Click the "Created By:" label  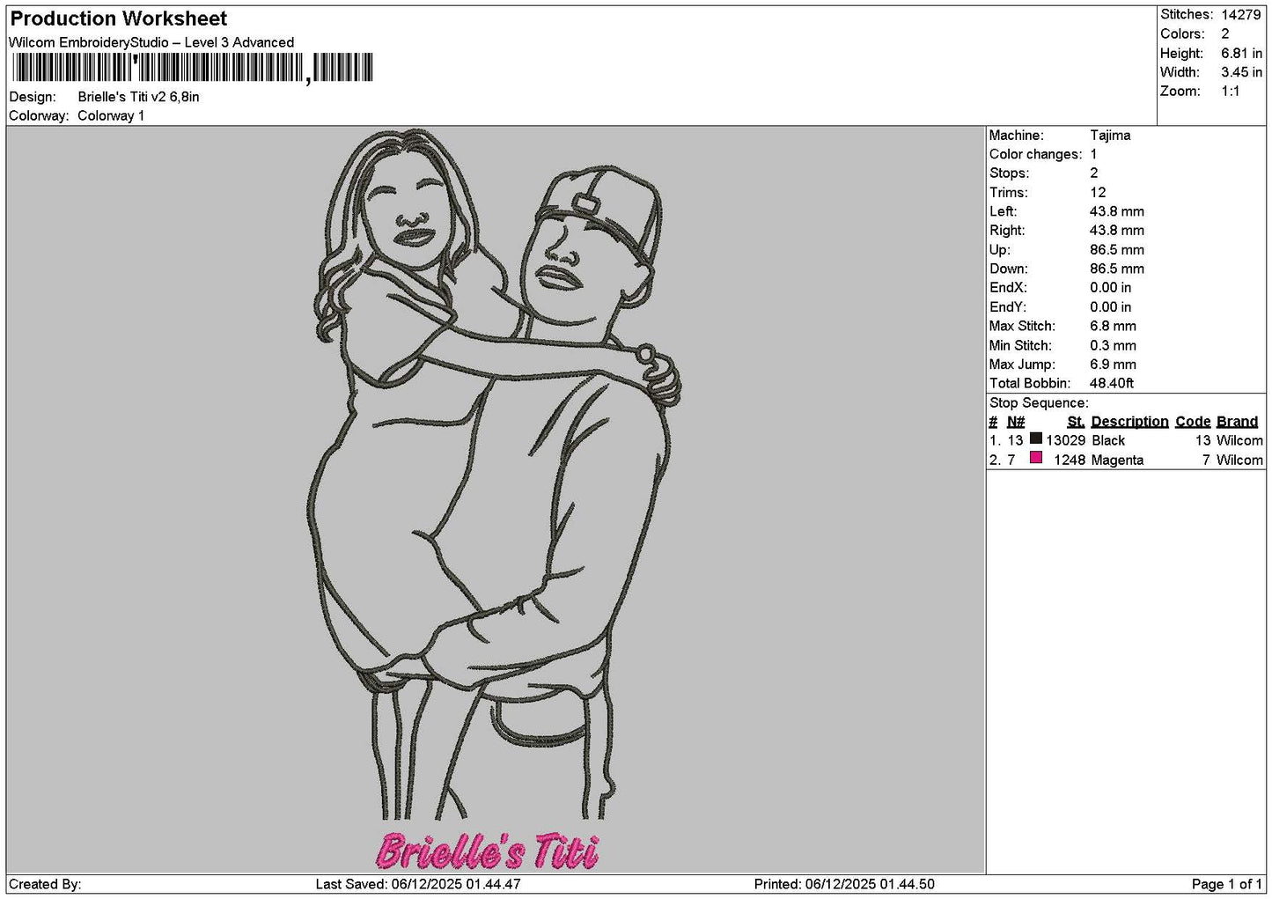click(x=45, y=884)
